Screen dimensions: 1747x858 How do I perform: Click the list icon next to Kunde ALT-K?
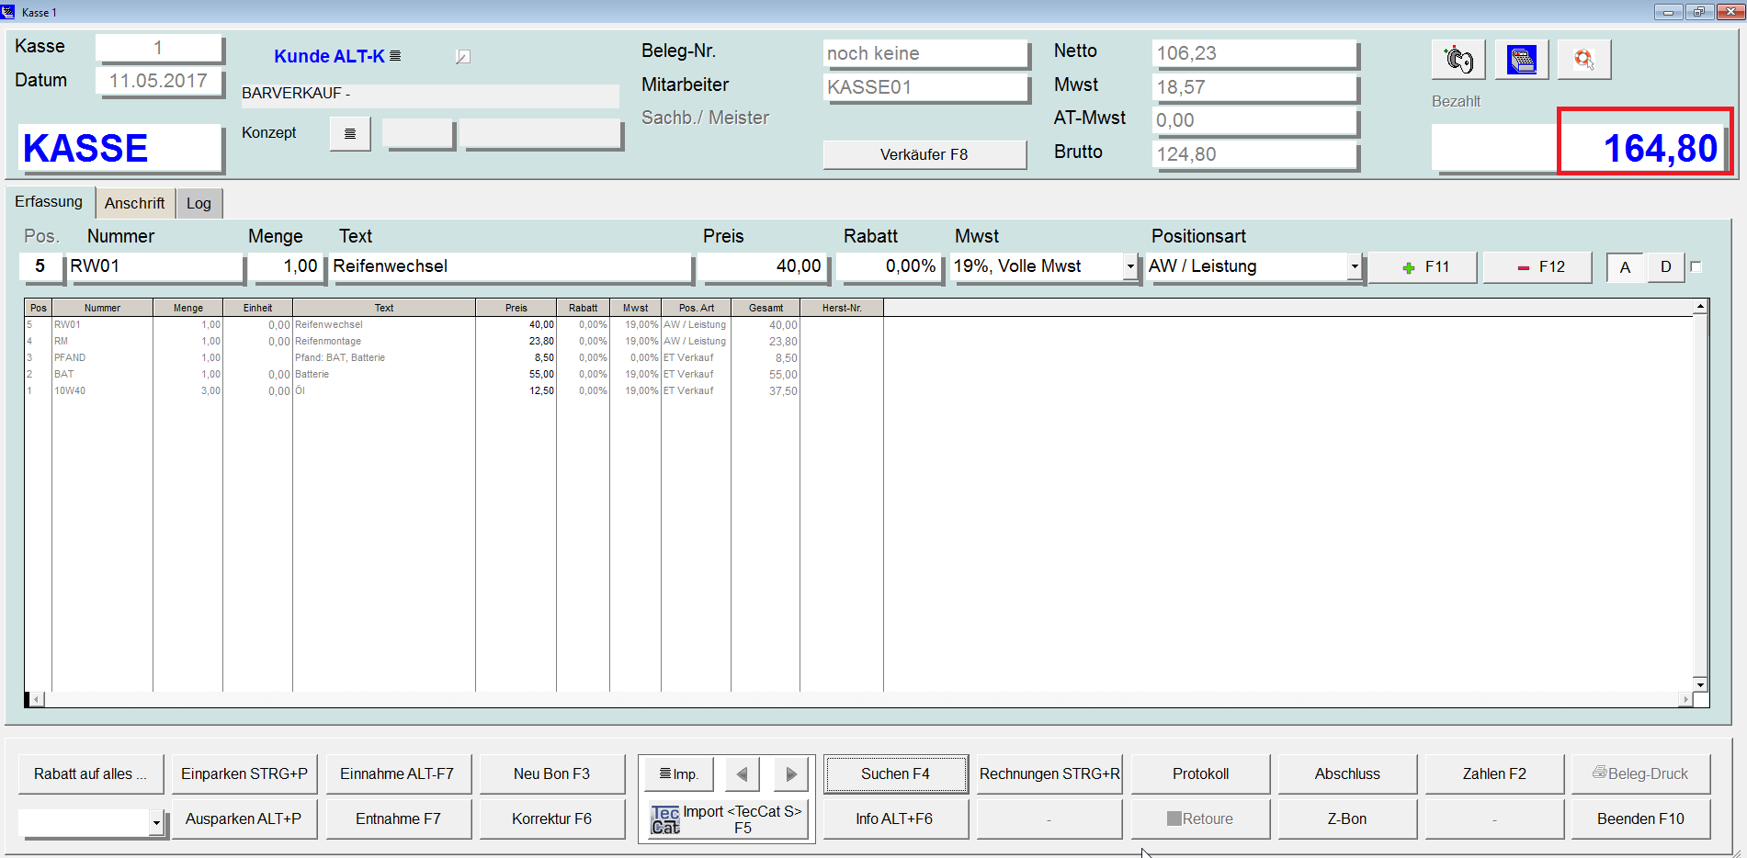[x=395, y=56]
